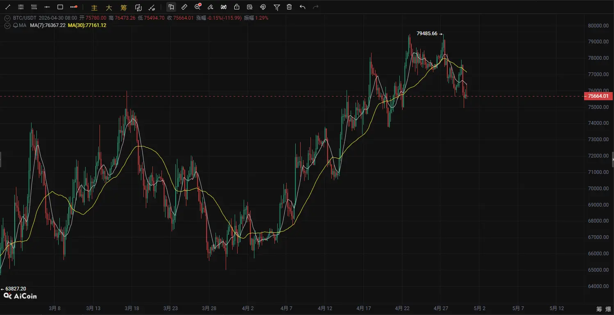
Task: Click the MA(7):76367.22 indicator value
Action: (48, 25)
